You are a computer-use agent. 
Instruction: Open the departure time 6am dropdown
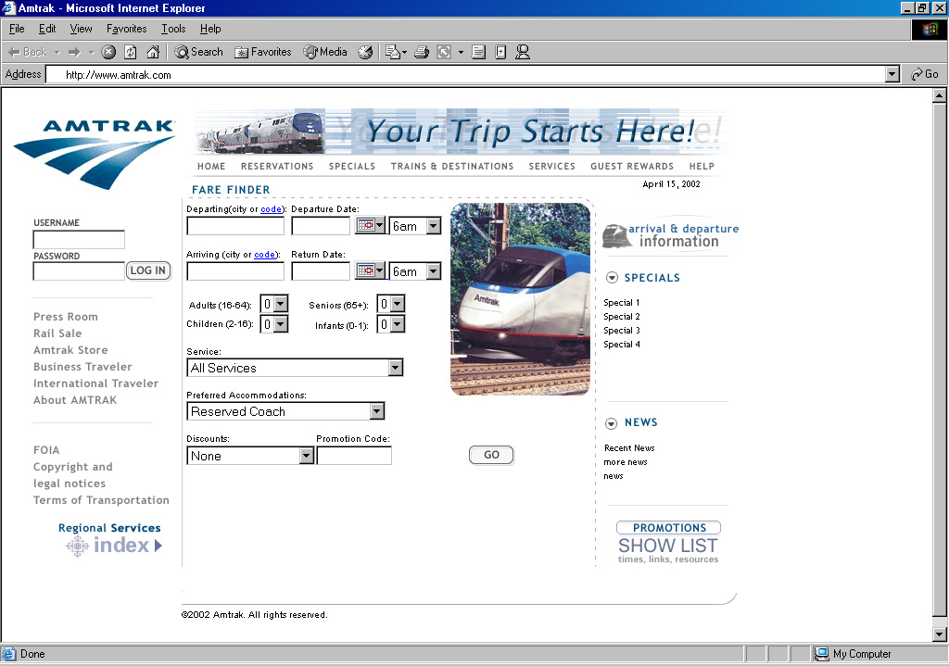(434, 226)
